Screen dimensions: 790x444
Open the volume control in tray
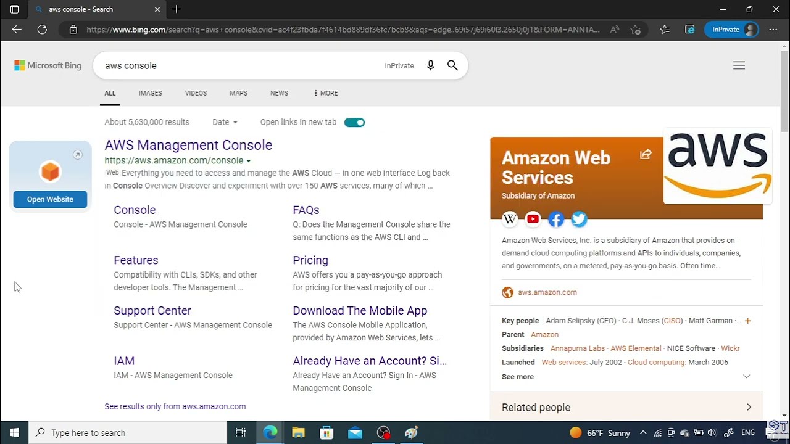(x=712, y=433)
